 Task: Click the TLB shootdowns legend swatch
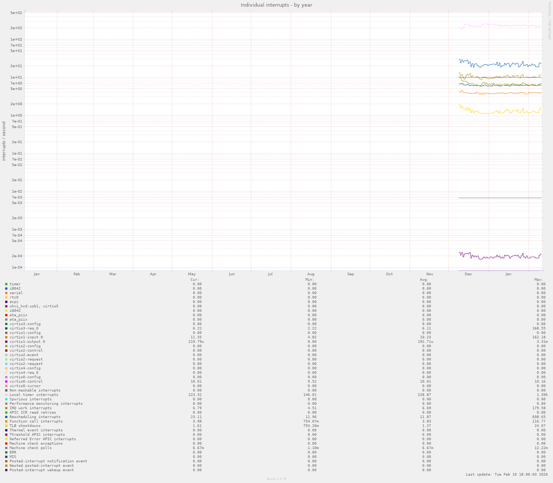point(6,426)
